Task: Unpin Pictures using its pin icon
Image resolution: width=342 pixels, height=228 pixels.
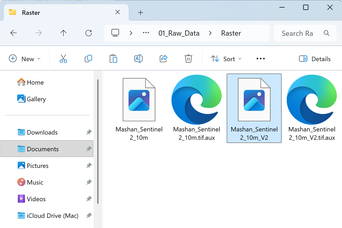Action: [89, 166]
